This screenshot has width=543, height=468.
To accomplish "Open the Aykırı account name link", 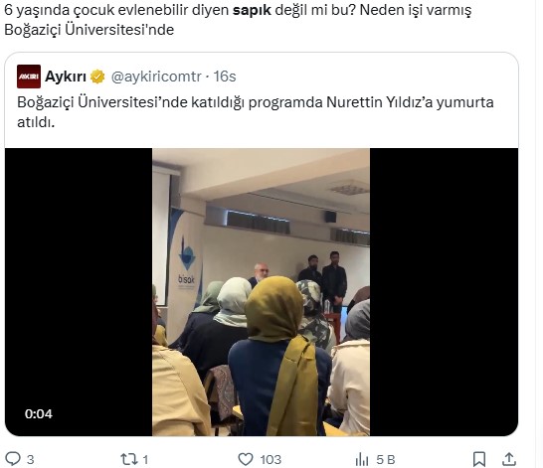I will (x=66, y=77).
